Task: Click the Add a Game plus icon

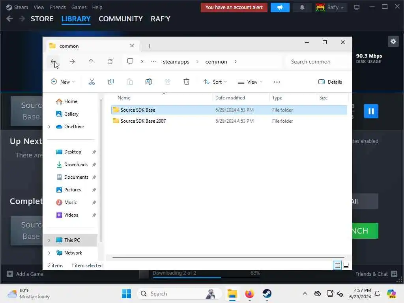Action: (x=10, y=274)
